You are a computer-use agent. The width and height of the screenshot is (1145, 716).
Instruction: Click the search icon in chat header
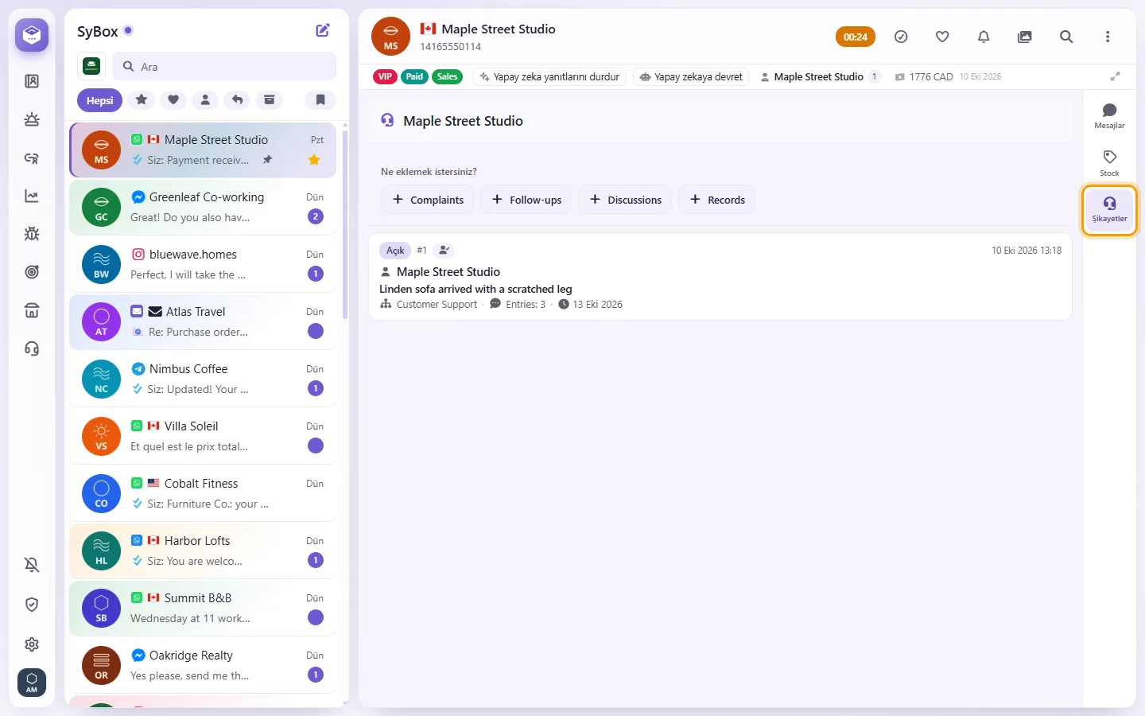click(1066, 37)
